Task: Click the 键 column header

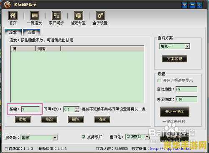Action: [x=23, y=49]
